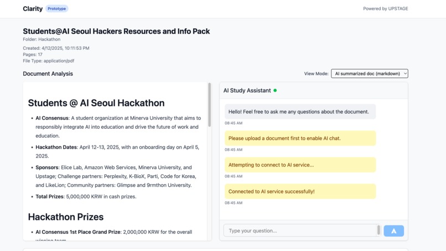
Task: Click the File Type application/pdf line
Action: point(48,61)
